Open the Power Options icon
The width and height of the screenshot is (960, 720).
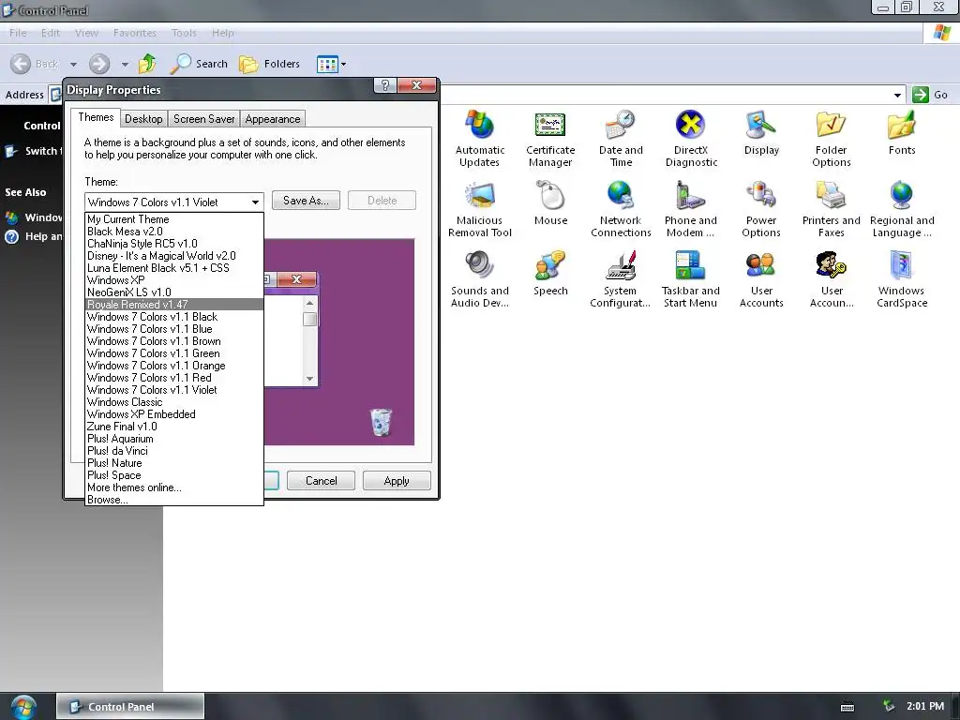pyautogui.click(x=761, y=209)
